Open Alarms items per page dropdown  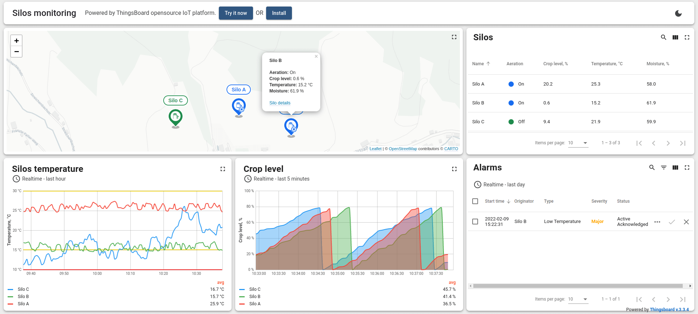578,299
